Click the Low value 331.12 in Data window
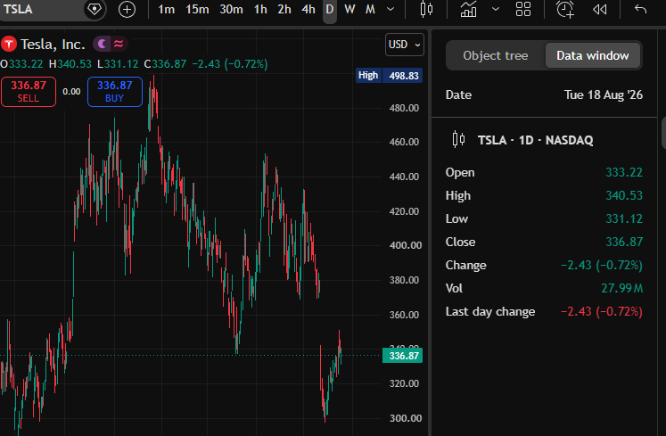The image size is (666, 436). [624, 218]
